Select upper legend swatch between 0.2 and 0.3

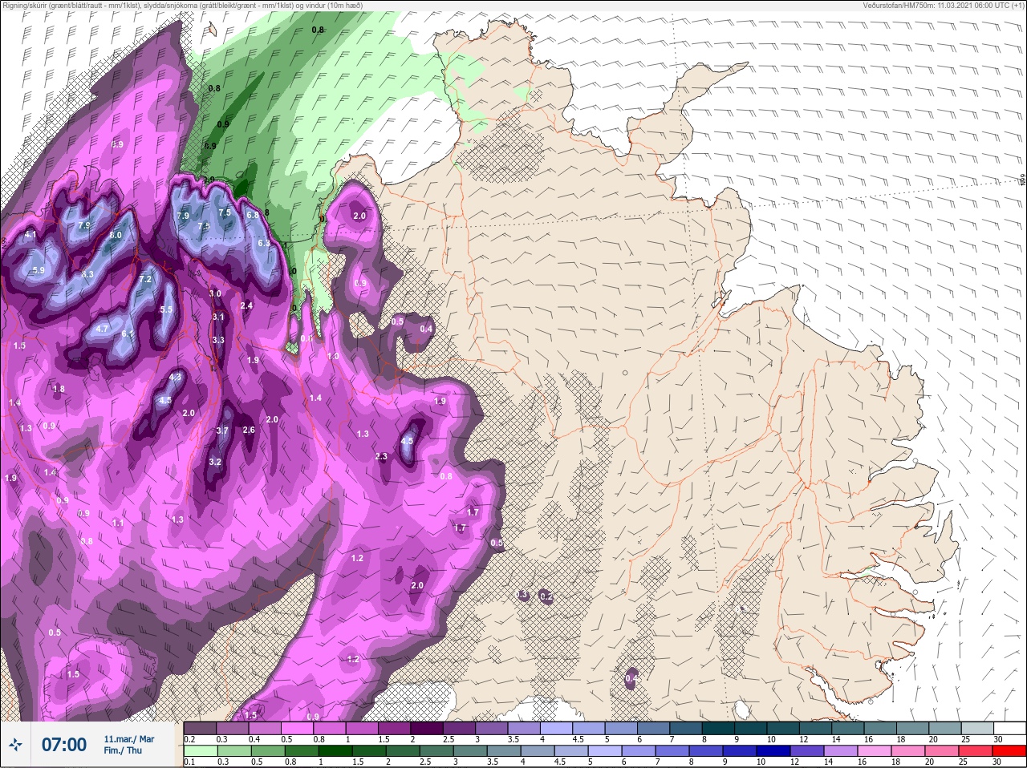[x=200, y=727]
